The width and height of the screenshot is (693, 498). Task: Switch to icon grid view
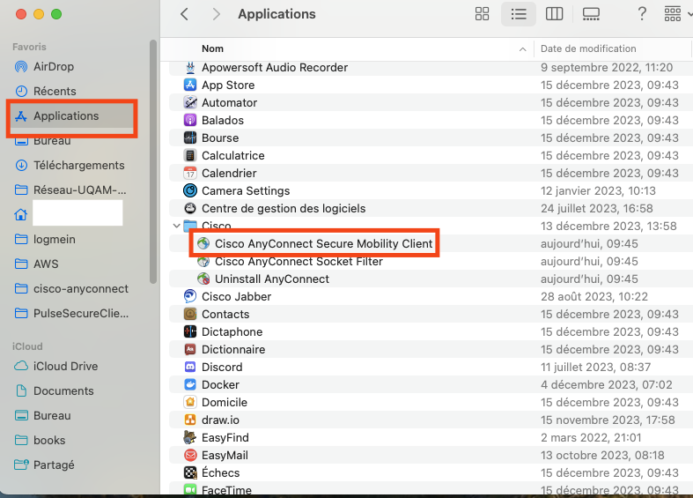482,14
